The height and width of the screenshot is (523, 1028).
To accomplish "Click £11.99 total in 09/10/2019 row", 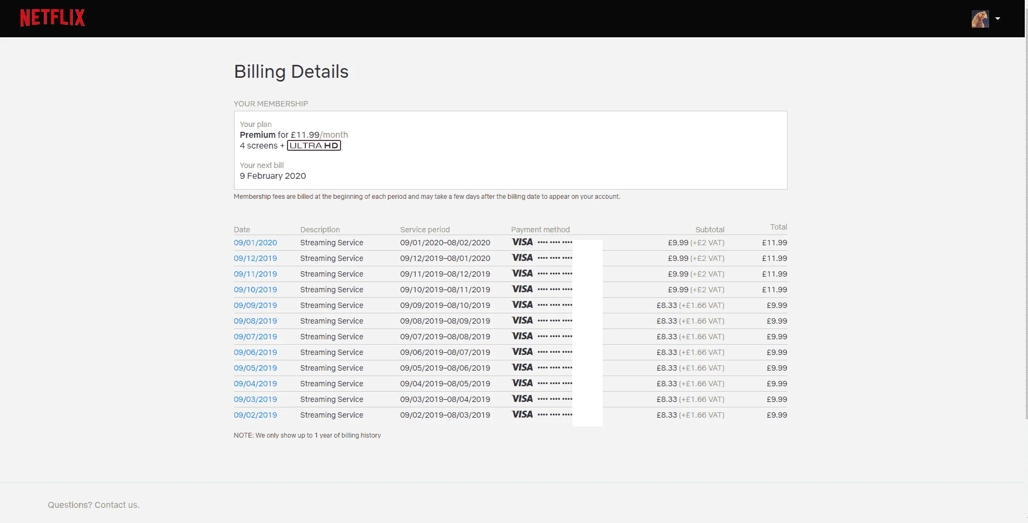I will (x=775, y=290).
